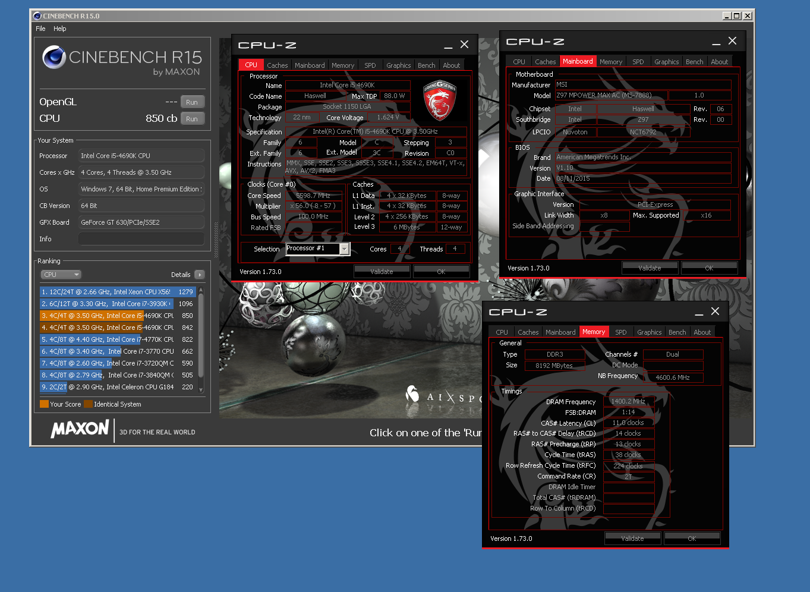Click the MAXON logo
This screenshot has height=592, width=810.
[x=80, y=429]
